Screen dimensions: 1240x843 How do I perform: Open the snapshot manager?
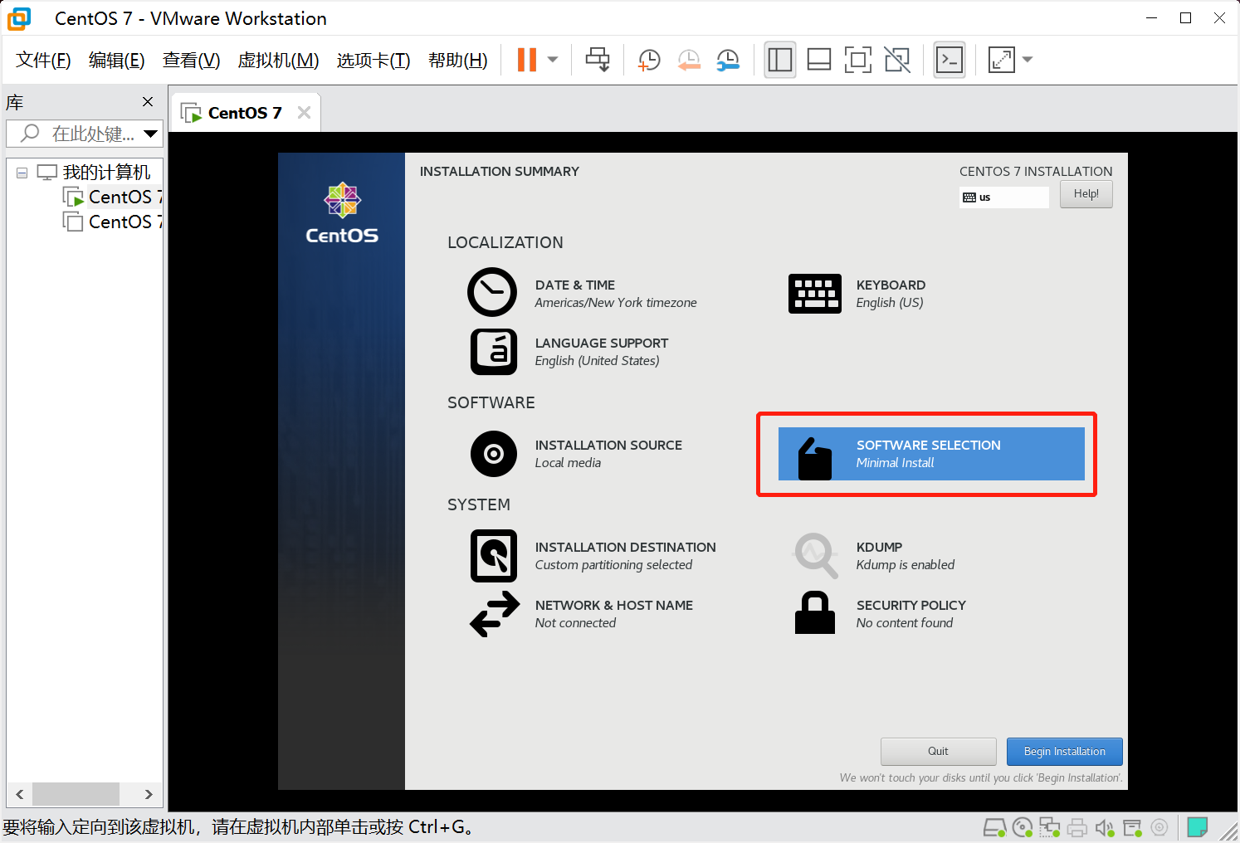(x=728, y=60)
